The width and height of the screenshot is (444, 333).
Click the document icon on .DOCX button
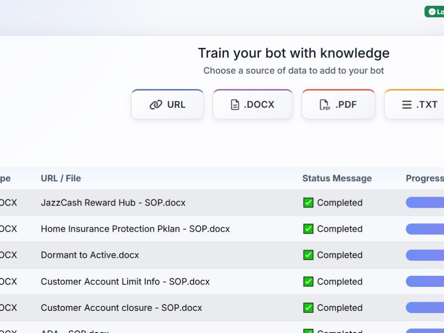pyautogui.click(x=235, y=105)
